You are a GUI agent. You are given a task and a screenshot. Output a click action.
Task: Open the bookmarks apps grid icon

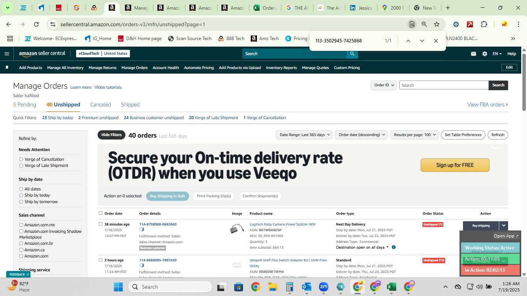[x=10, y=39]
